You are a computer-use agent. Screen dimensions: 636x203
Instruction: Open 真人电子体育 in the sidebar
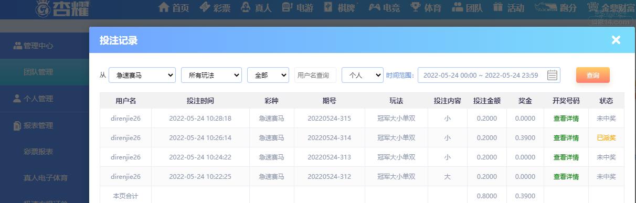click(46, 178)
